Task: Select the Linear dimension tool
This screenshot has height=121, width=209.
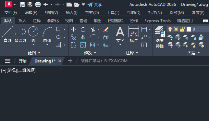Action: pos(144,29)
